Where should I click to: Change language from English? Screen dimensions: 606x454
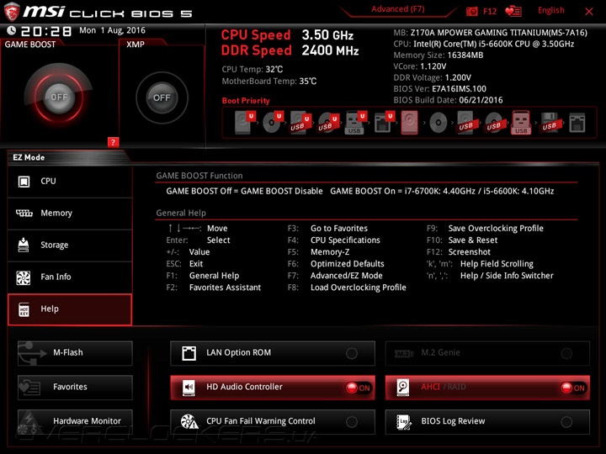coord(550,10)
